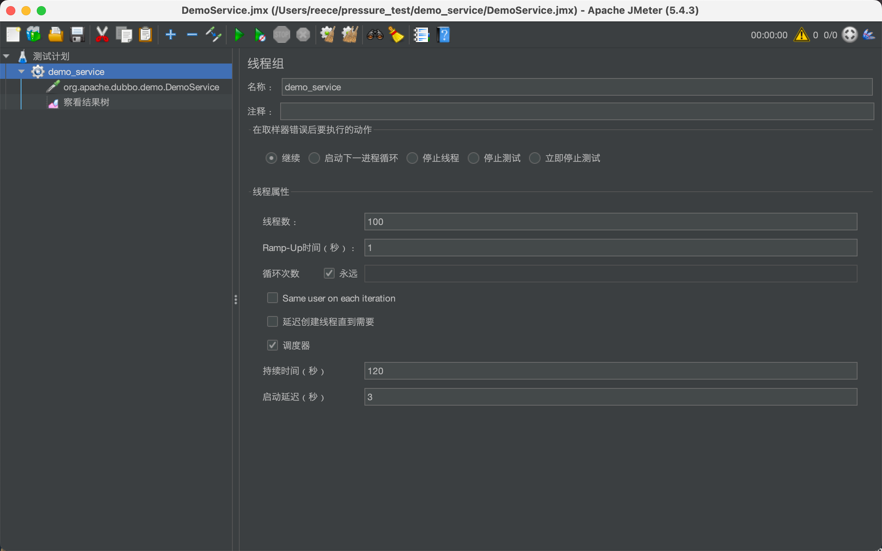The height and width of the screenshot is (551, 882).
Task: Open the Function Helper list icon
Action: point(421,35)
